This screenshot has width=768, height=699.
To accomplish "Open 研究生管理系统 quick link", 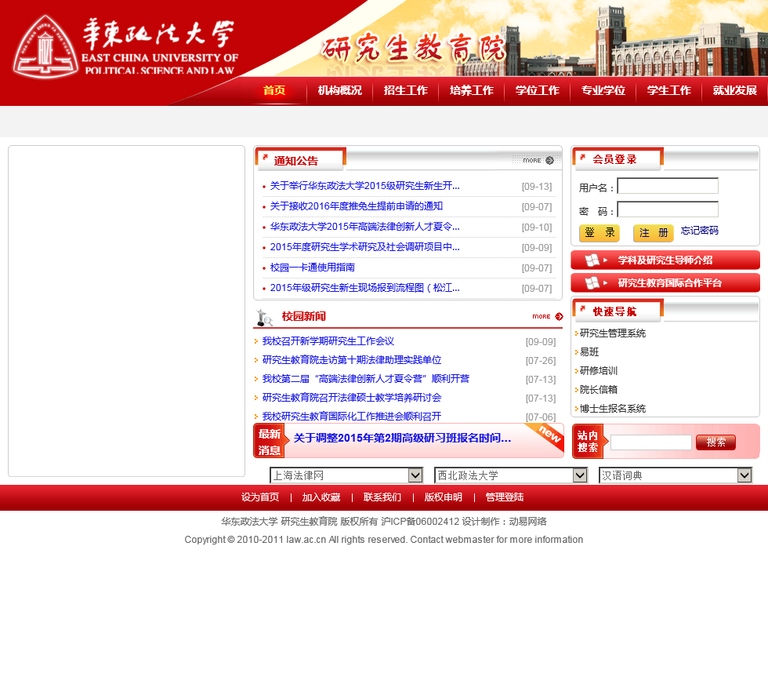I will [613, 333].
